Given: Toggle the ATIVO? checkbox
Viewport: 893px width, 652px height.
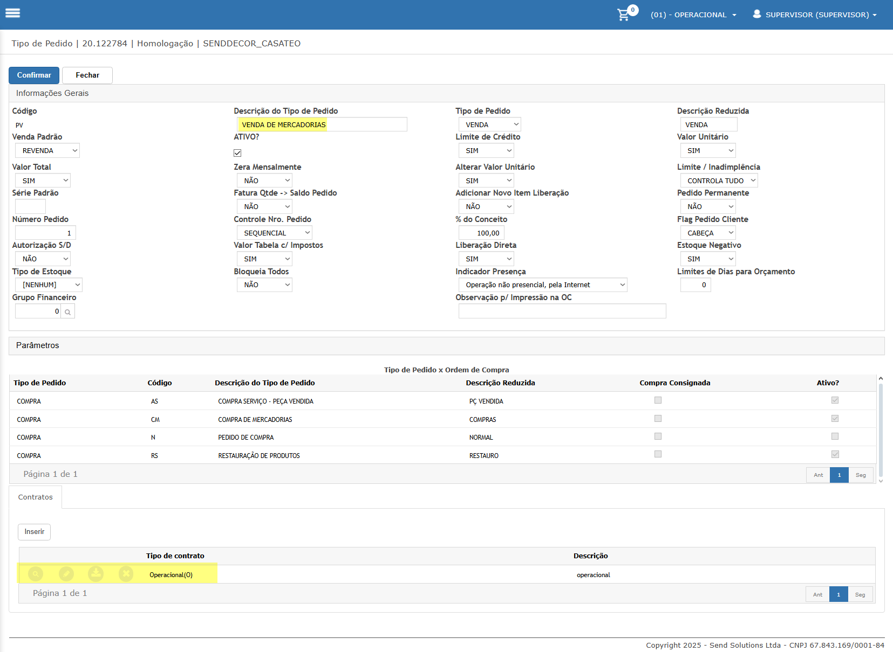Looking at the screenshot, I should pyautogui.click(x=237, y=153).
